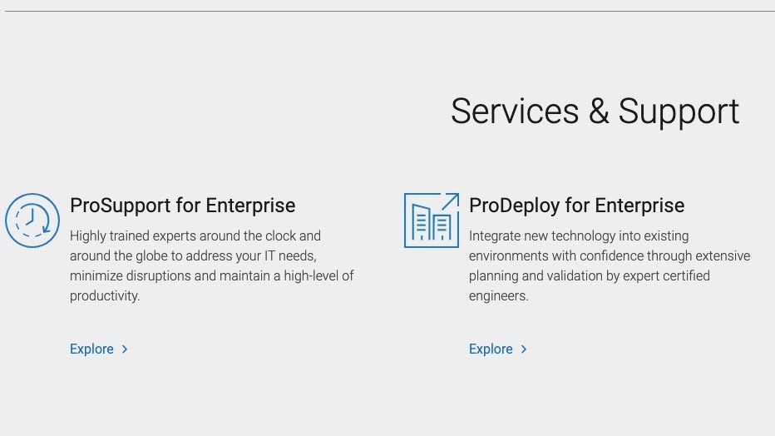Click the "Integrate new technology" text line

(579, 236)
